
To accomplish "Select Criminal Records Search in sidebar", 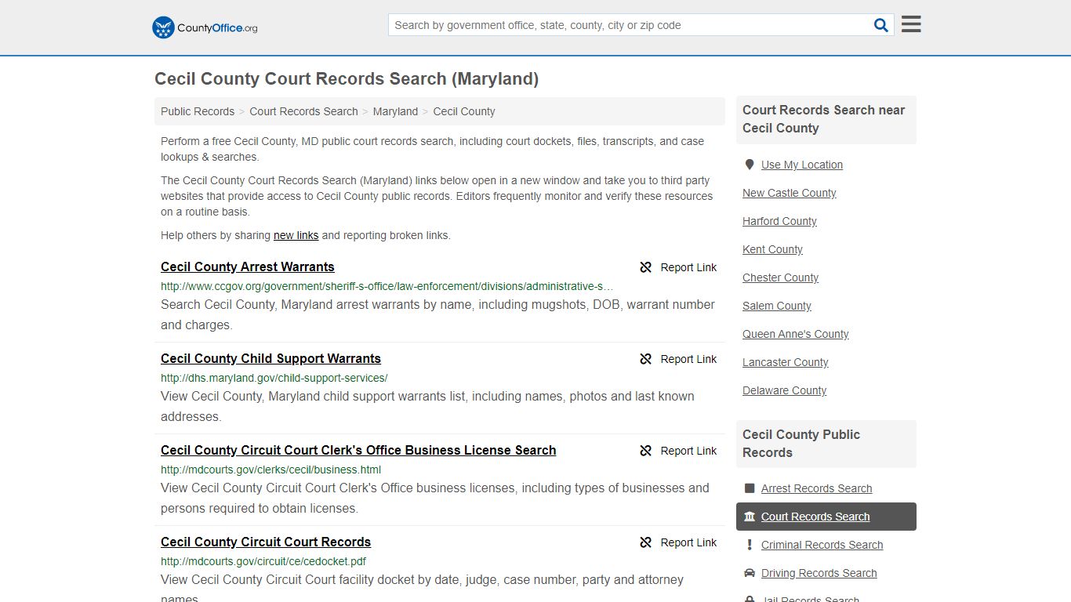I will pyautogui.click(x=822, y=545).
